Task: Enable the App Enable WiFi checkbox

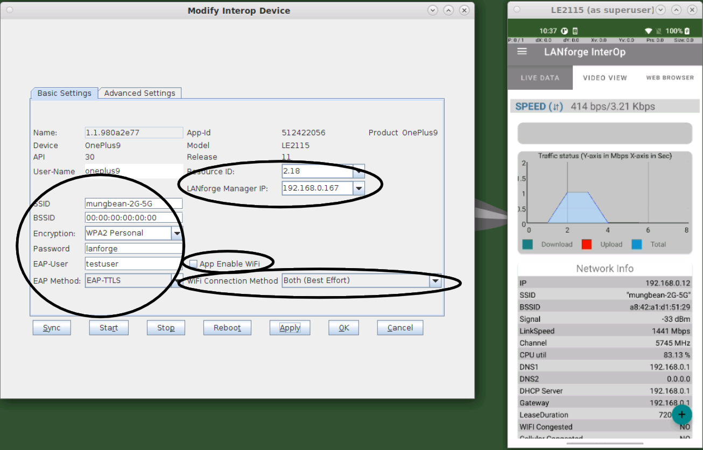Action: tap(193, 264)
